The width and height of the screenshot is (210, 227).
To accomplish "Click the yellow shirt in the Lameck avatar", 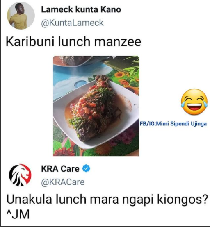I will click(18, 21).
